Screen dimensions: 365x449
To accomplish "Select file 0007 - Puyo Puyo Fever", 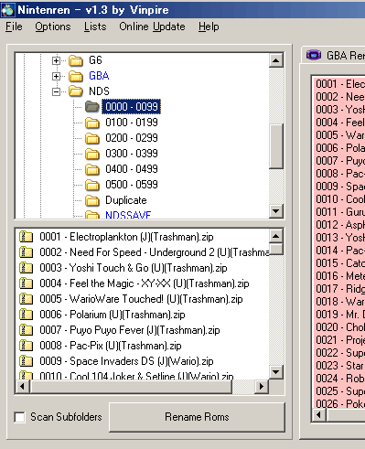I will click(130, 330).
